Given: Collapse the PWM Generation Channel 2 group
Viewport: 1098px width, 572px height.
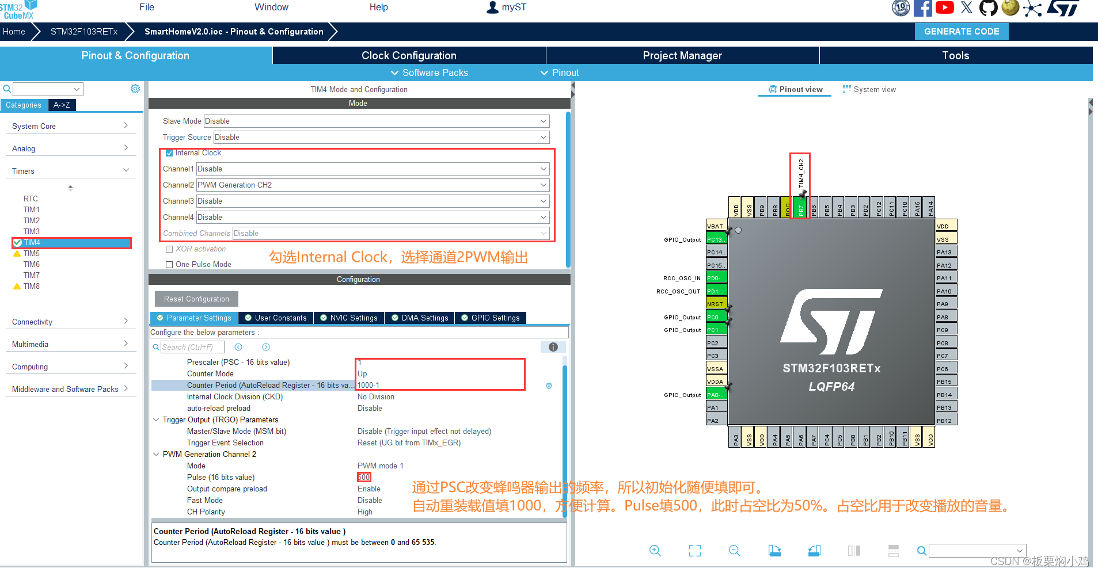Looking at the screenshot, I should tap(156, 454).
